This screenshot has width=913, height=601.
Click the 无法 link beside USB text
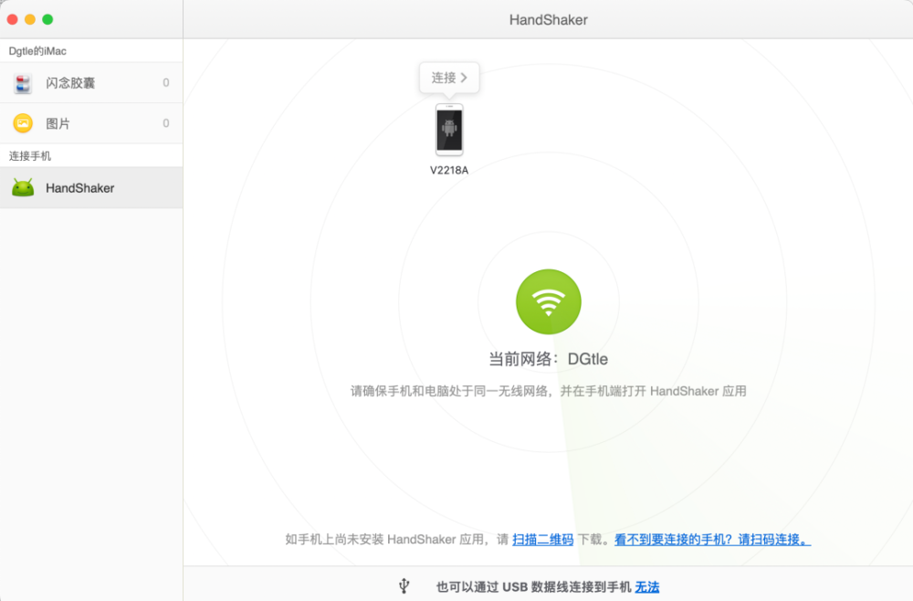[647, 586]
